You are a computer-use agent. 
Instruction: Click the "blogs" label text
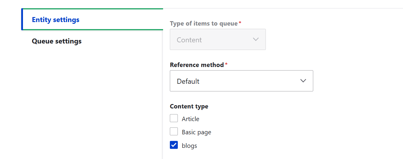[x=189, y=145]
